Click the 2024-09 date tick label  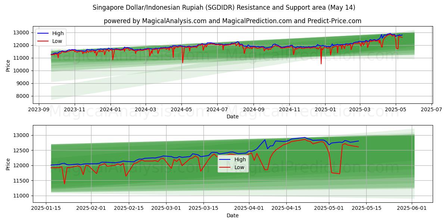click(253, 110)
